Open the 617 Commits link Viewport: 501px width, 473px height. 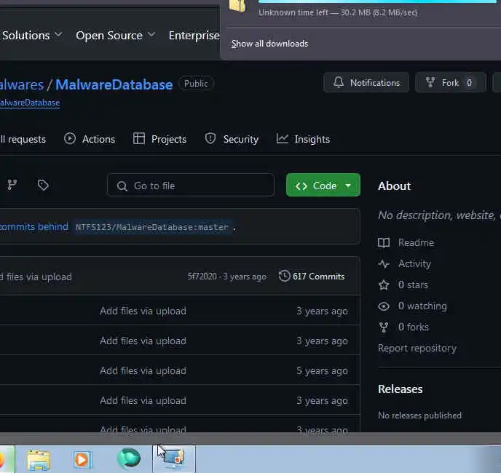point(312,277)
